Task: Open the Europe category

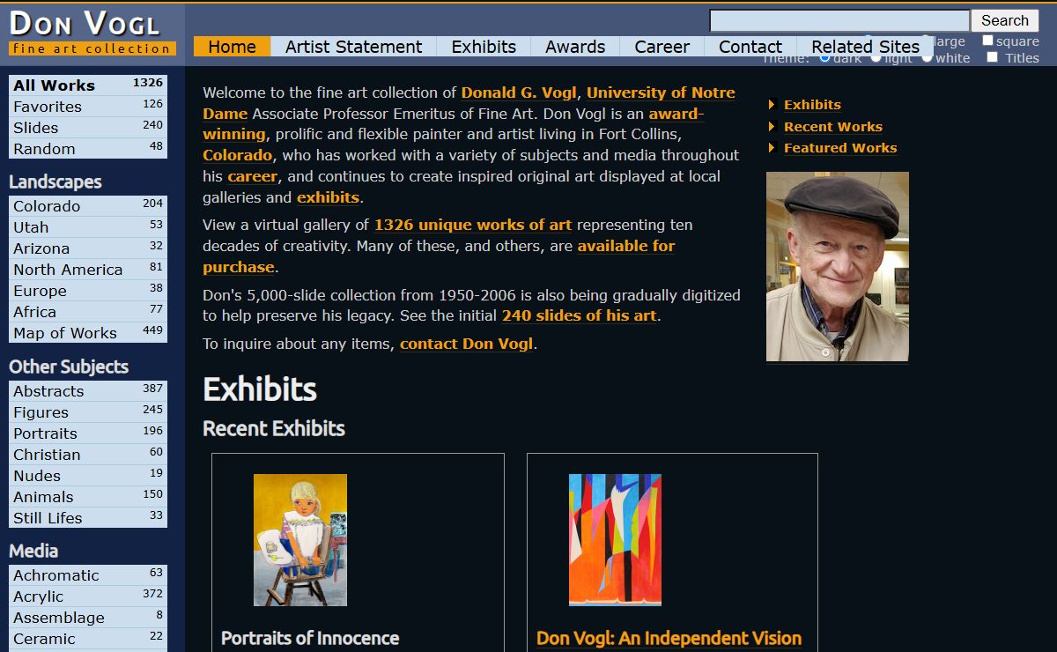Action: pos(88,291)
